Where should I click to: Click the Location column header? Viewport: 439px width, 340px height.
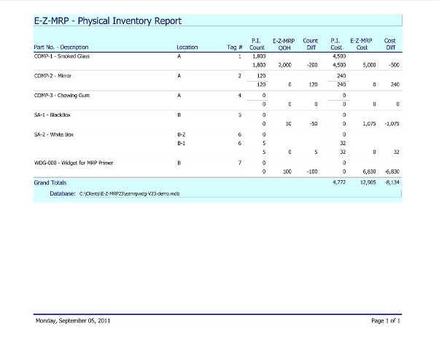[x=187, y=47]
